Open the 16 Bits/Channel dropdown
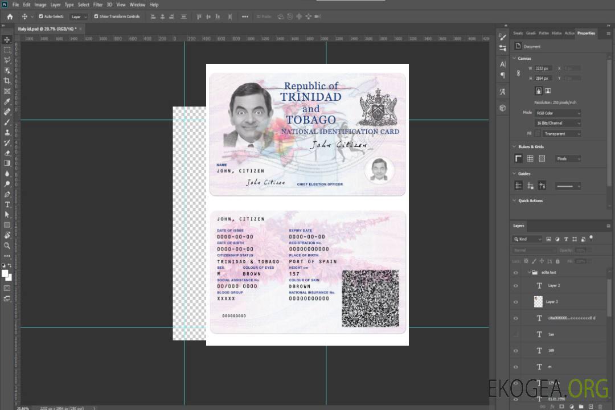This screenshot has height=410, width=615. (557, 123)
